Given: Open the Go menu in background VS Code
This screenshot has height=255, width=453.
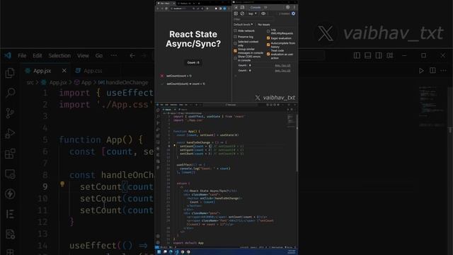Looking at the screenshot, I should [99, 55].
